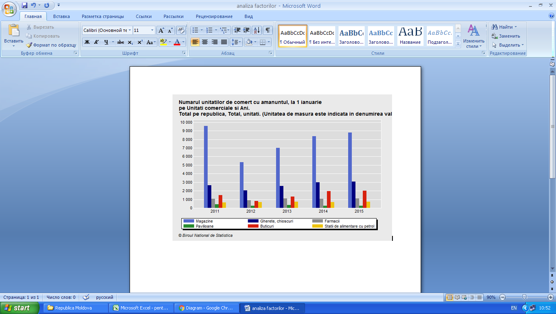Click the Windows start button
This screenshot has width=556, height=314.
(20, 308)
